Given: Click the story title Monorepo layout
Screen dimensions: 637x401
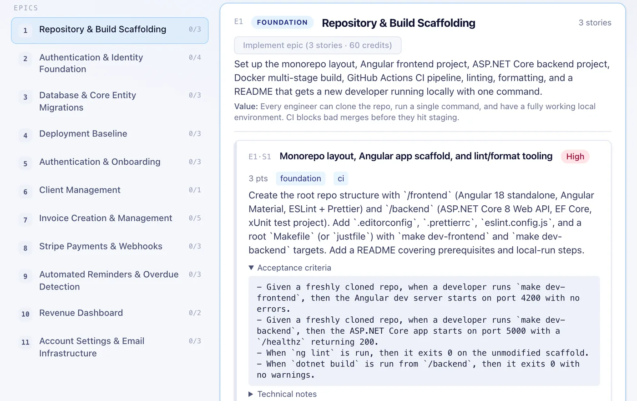Looking at the screenshot, I should tap(416, 156).
